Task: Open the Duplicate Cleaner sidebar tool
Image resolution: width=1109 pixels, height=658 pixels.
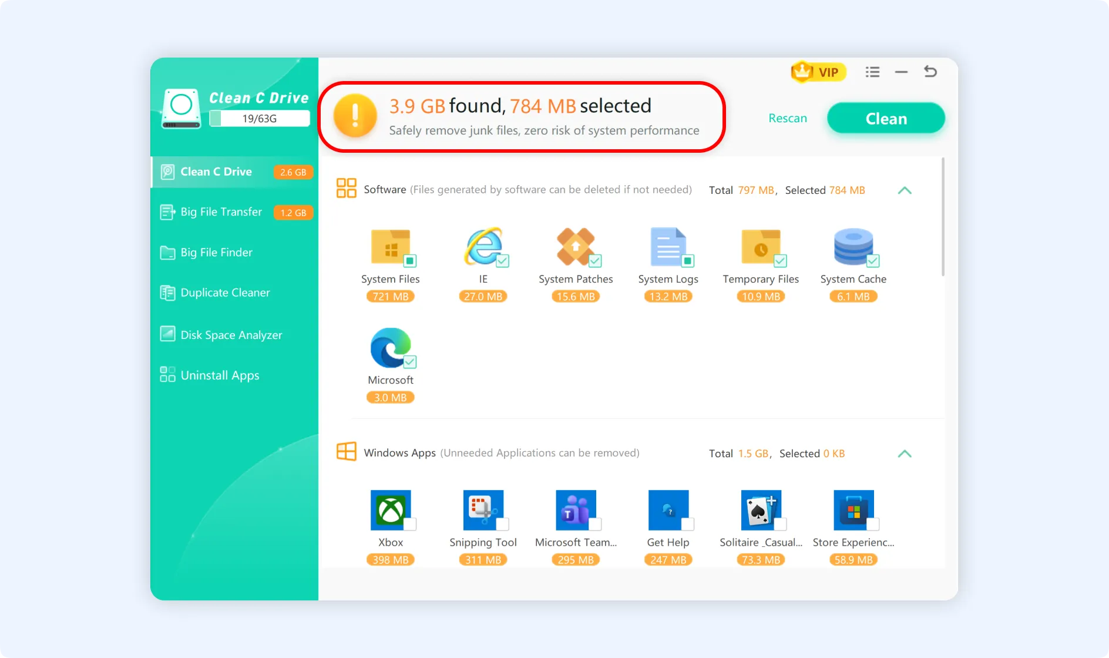Action: tap(225, 292)
